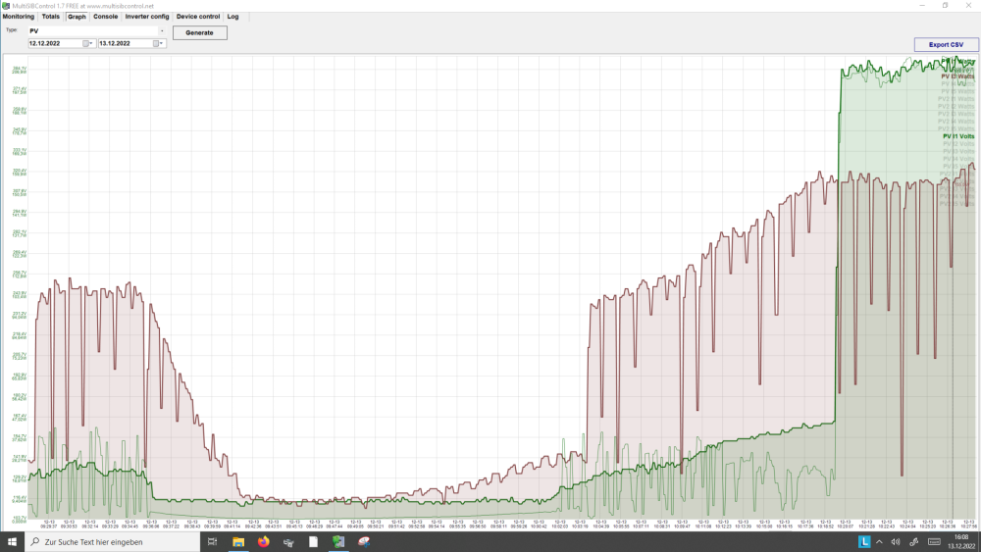
Task: Click the Generate button
Action: [x=199, y=32]
